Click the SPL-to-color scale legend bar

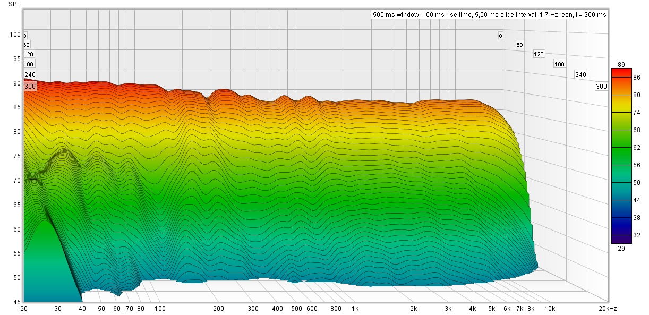pyautogui.click(x=621, y=156)
